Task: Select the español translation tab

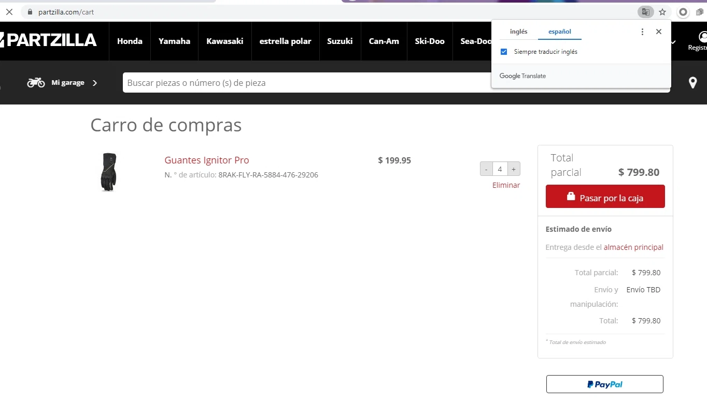Action: pos(560,32)
